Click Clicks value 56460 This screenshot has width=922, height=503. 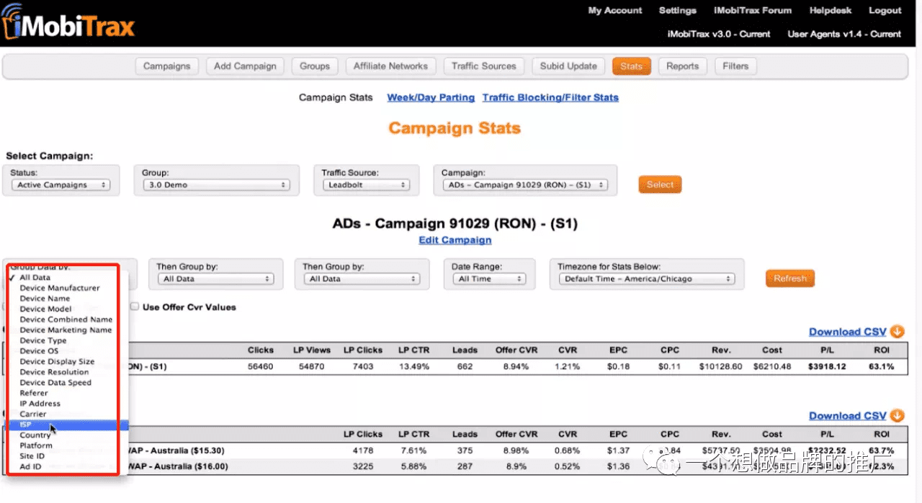click(x=260, y=366)
